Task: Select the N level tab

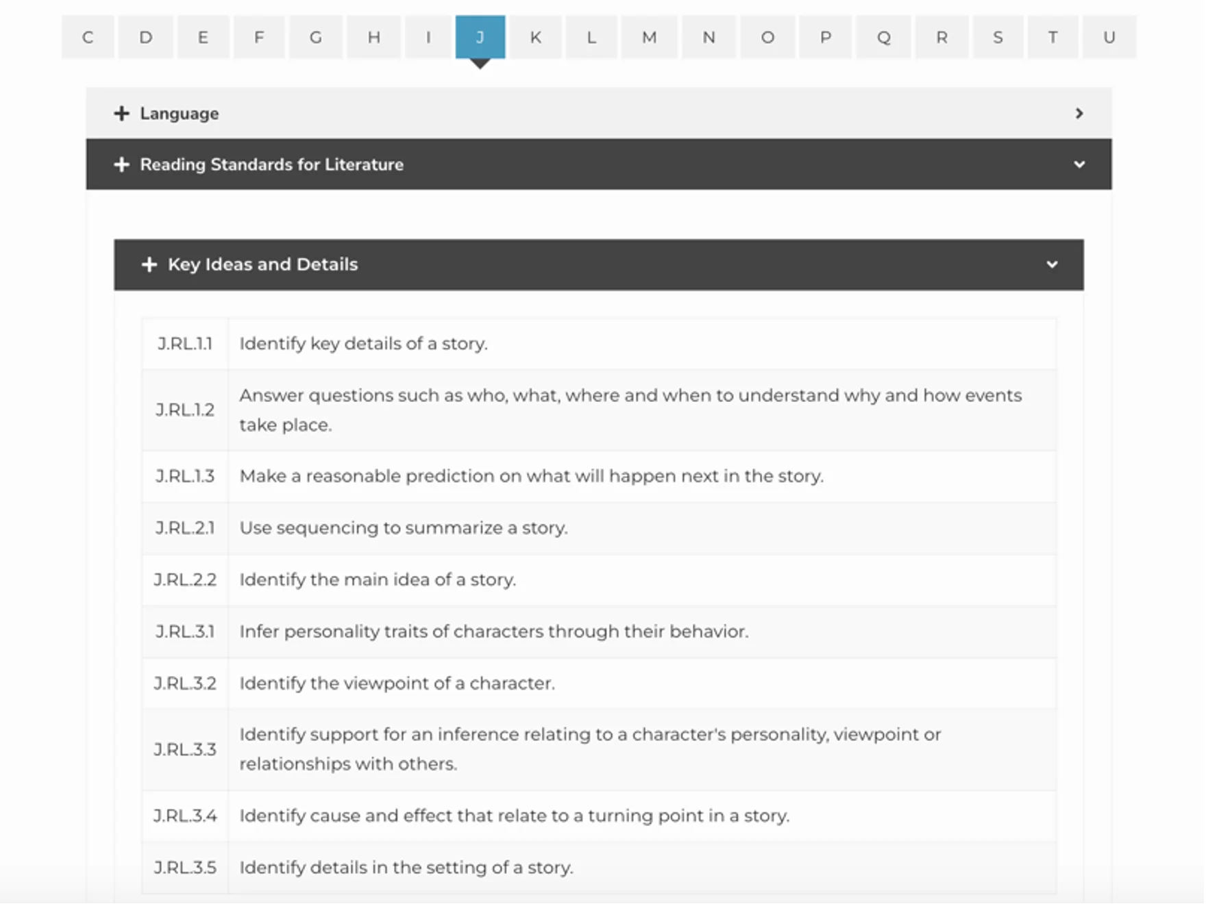Action: click(x=709, y=37)
